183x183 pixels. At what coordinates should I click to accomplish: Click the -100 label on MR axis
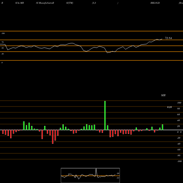tap(179, 161)
